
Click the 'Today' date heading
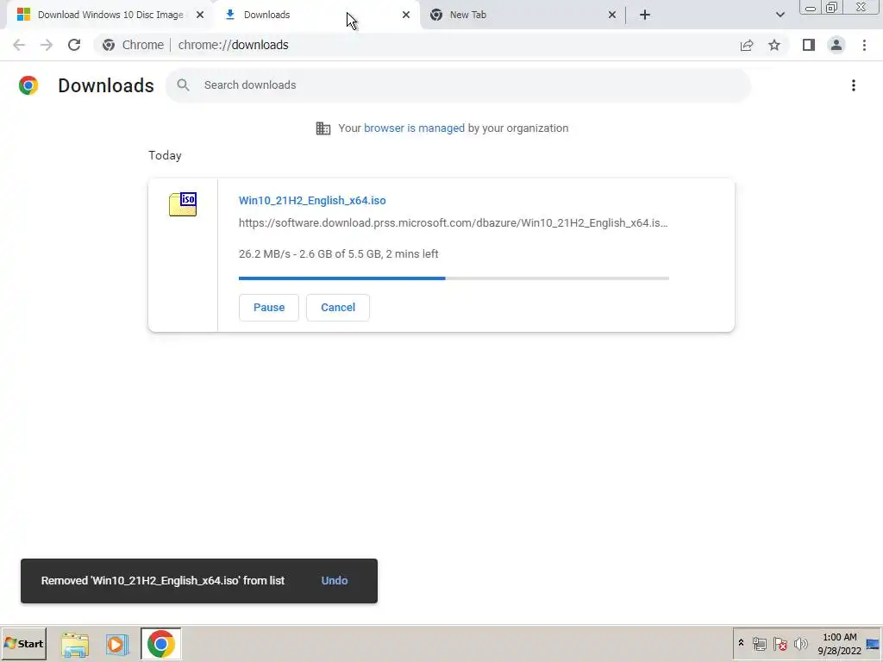(x=165, y=155)
